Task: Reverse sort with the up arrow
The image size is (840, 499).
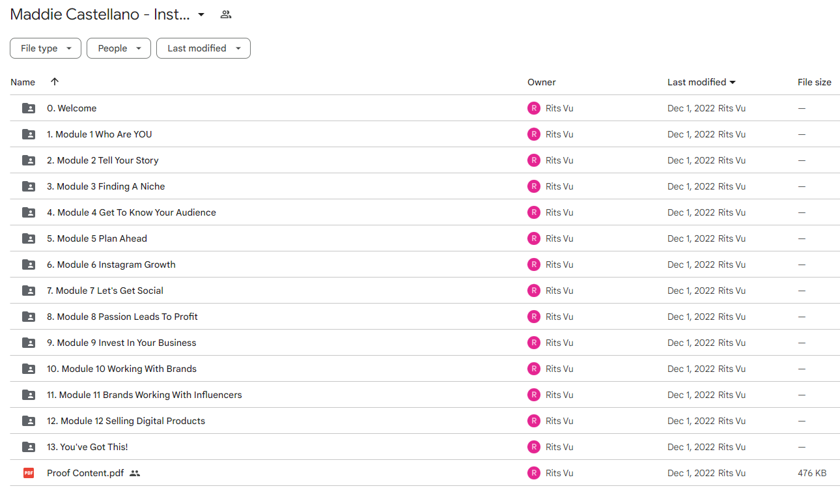Action: tap(55, 81)
